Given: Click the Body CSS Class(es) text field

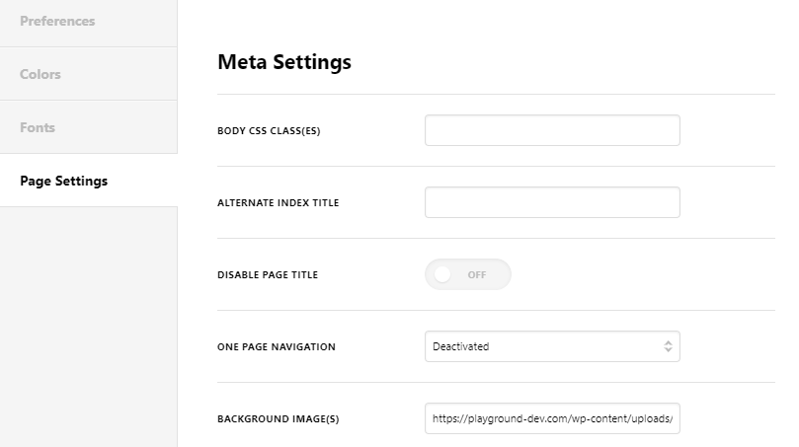Looking at the screenshot, I should [552, 130].
